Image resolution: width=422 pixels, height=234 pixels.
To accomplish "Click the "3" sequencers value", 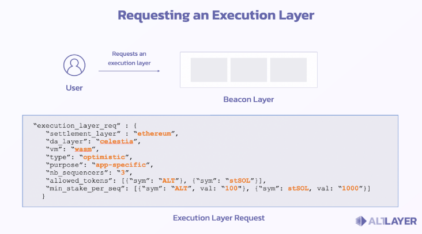I will click(123, 172).
